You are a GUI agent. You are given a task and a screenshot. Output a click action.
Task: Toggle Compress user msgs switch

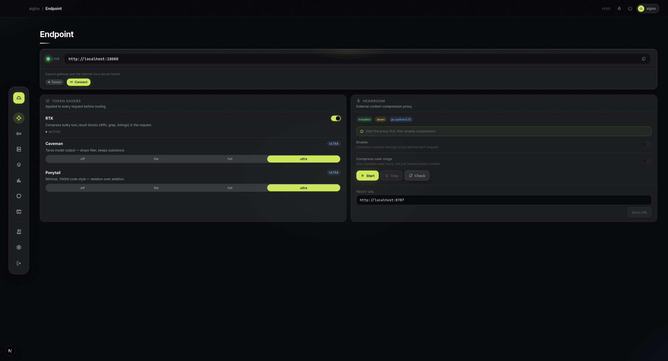click(x=646, y=161)
